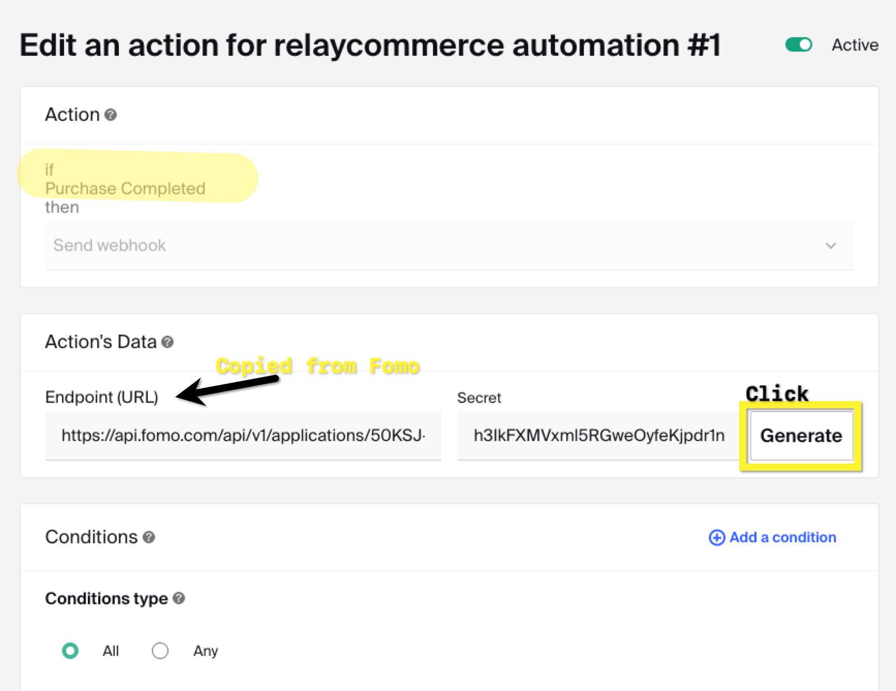Click the plus icon for Add a condition
896x691 pixels.
(x=717, y=538)
